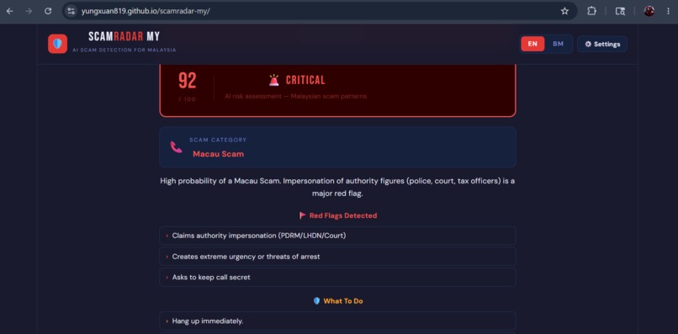Open the browser extensions puzzle icon
The width and height of the screenshot is (678, 334).
click(591, 11)
